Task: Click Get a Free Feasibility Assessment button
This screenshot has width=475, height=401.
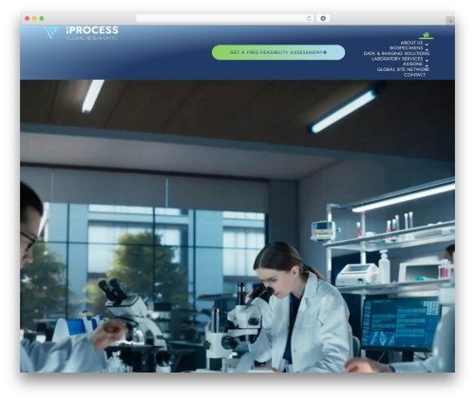Action: pyautogui.click(x=278, y=52)
